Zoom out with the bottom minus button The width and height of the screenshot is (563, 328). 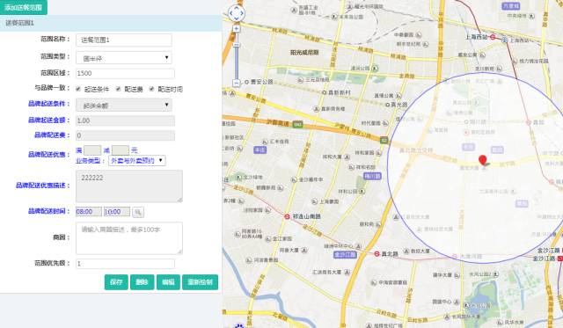[x=237, y=83]
